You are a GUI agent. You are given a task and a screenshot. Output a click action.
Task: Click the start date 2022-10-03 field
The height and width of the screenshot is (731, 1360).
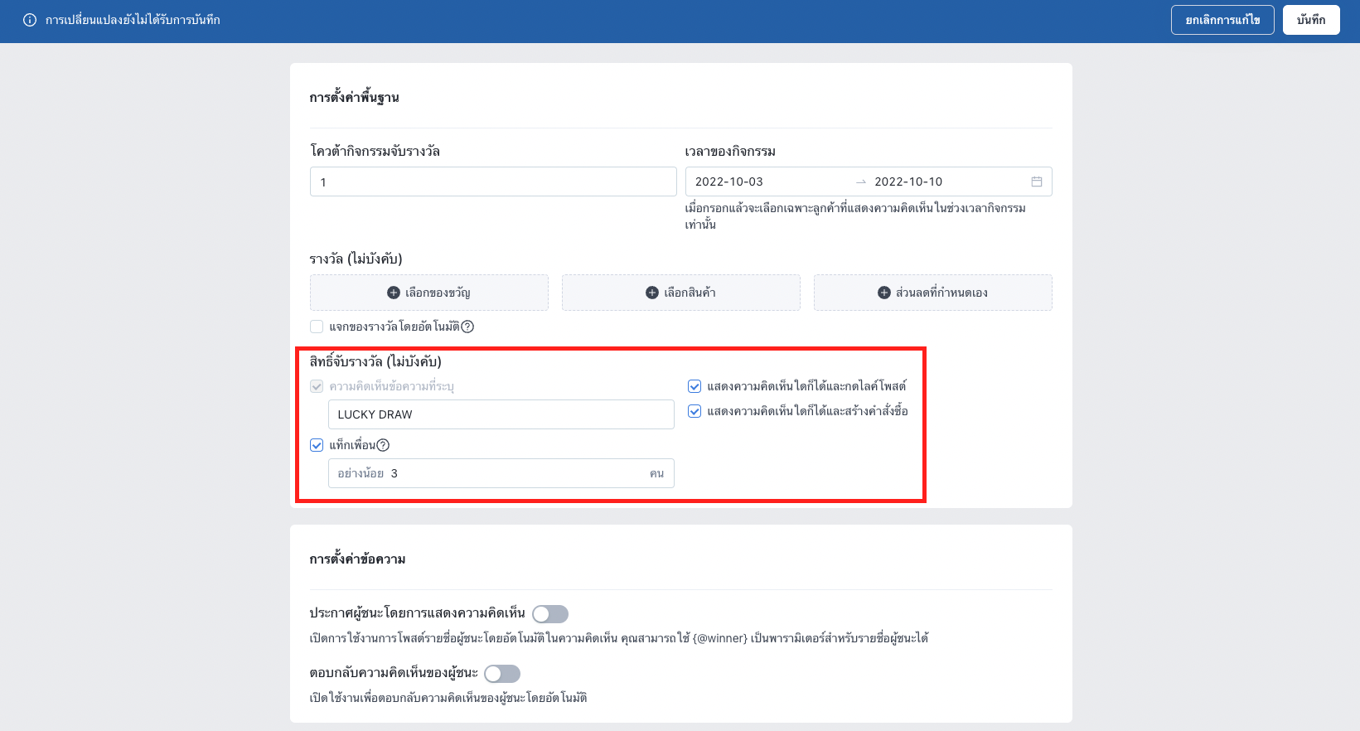pos(767,182)
